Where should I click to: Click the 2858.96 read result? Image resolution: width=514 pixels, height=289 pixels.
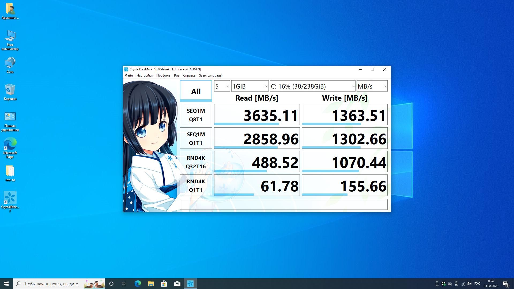click(257, 138)
